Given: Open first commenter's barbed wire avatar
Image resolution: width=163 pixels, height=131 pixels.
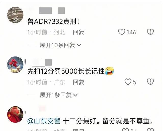Looking at the screenshot, I should pos(15,15).
